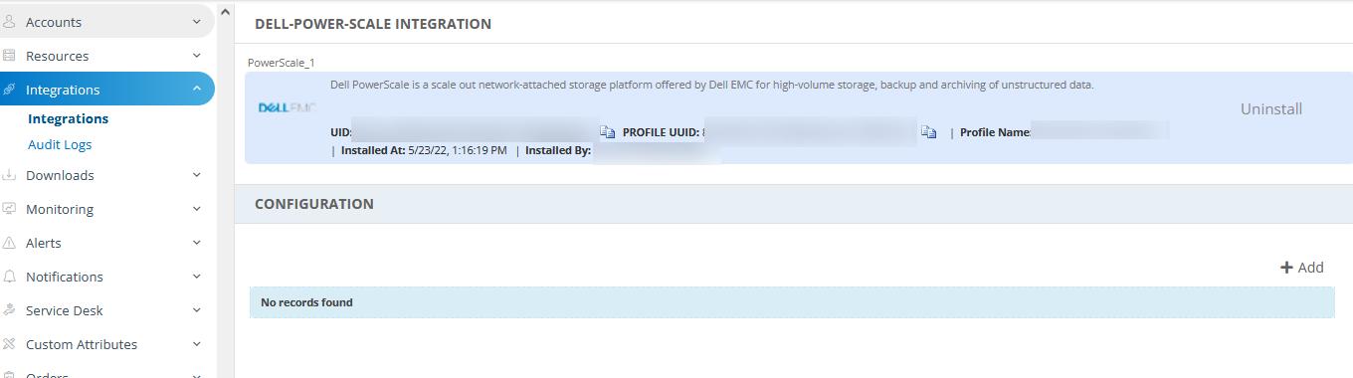Expand the Custom Attributes chevron
This screenshot has height=378, width=1353.
[x=196, y=344]
